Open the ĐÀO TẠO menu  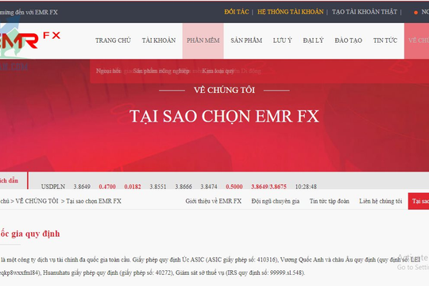click(x=348, y=41)
